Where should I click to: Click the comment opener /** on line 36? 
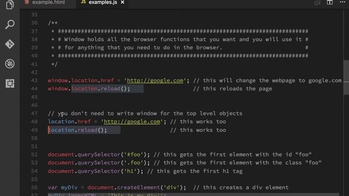(53, 23)
